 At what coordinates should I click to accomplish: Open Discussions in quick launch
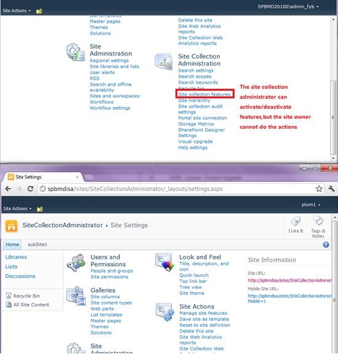click(20, 276)
